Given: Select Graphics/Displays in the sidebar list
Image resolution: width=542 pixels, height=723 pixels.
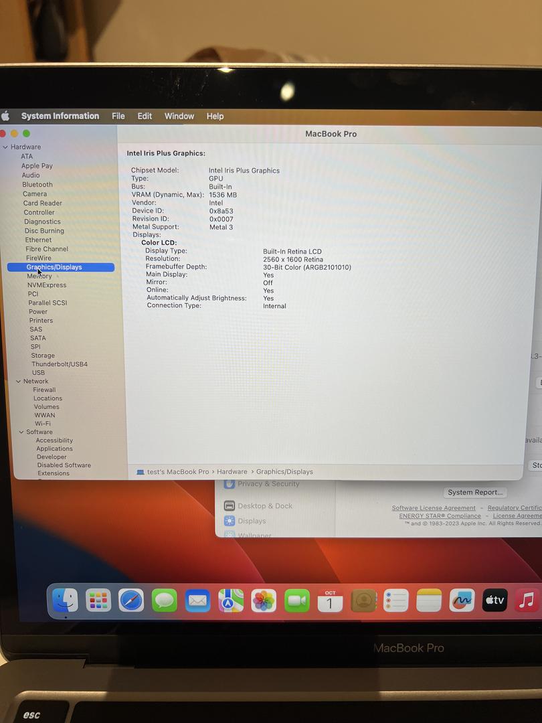Looking at the screenshot, I should [x=61, y=267].
